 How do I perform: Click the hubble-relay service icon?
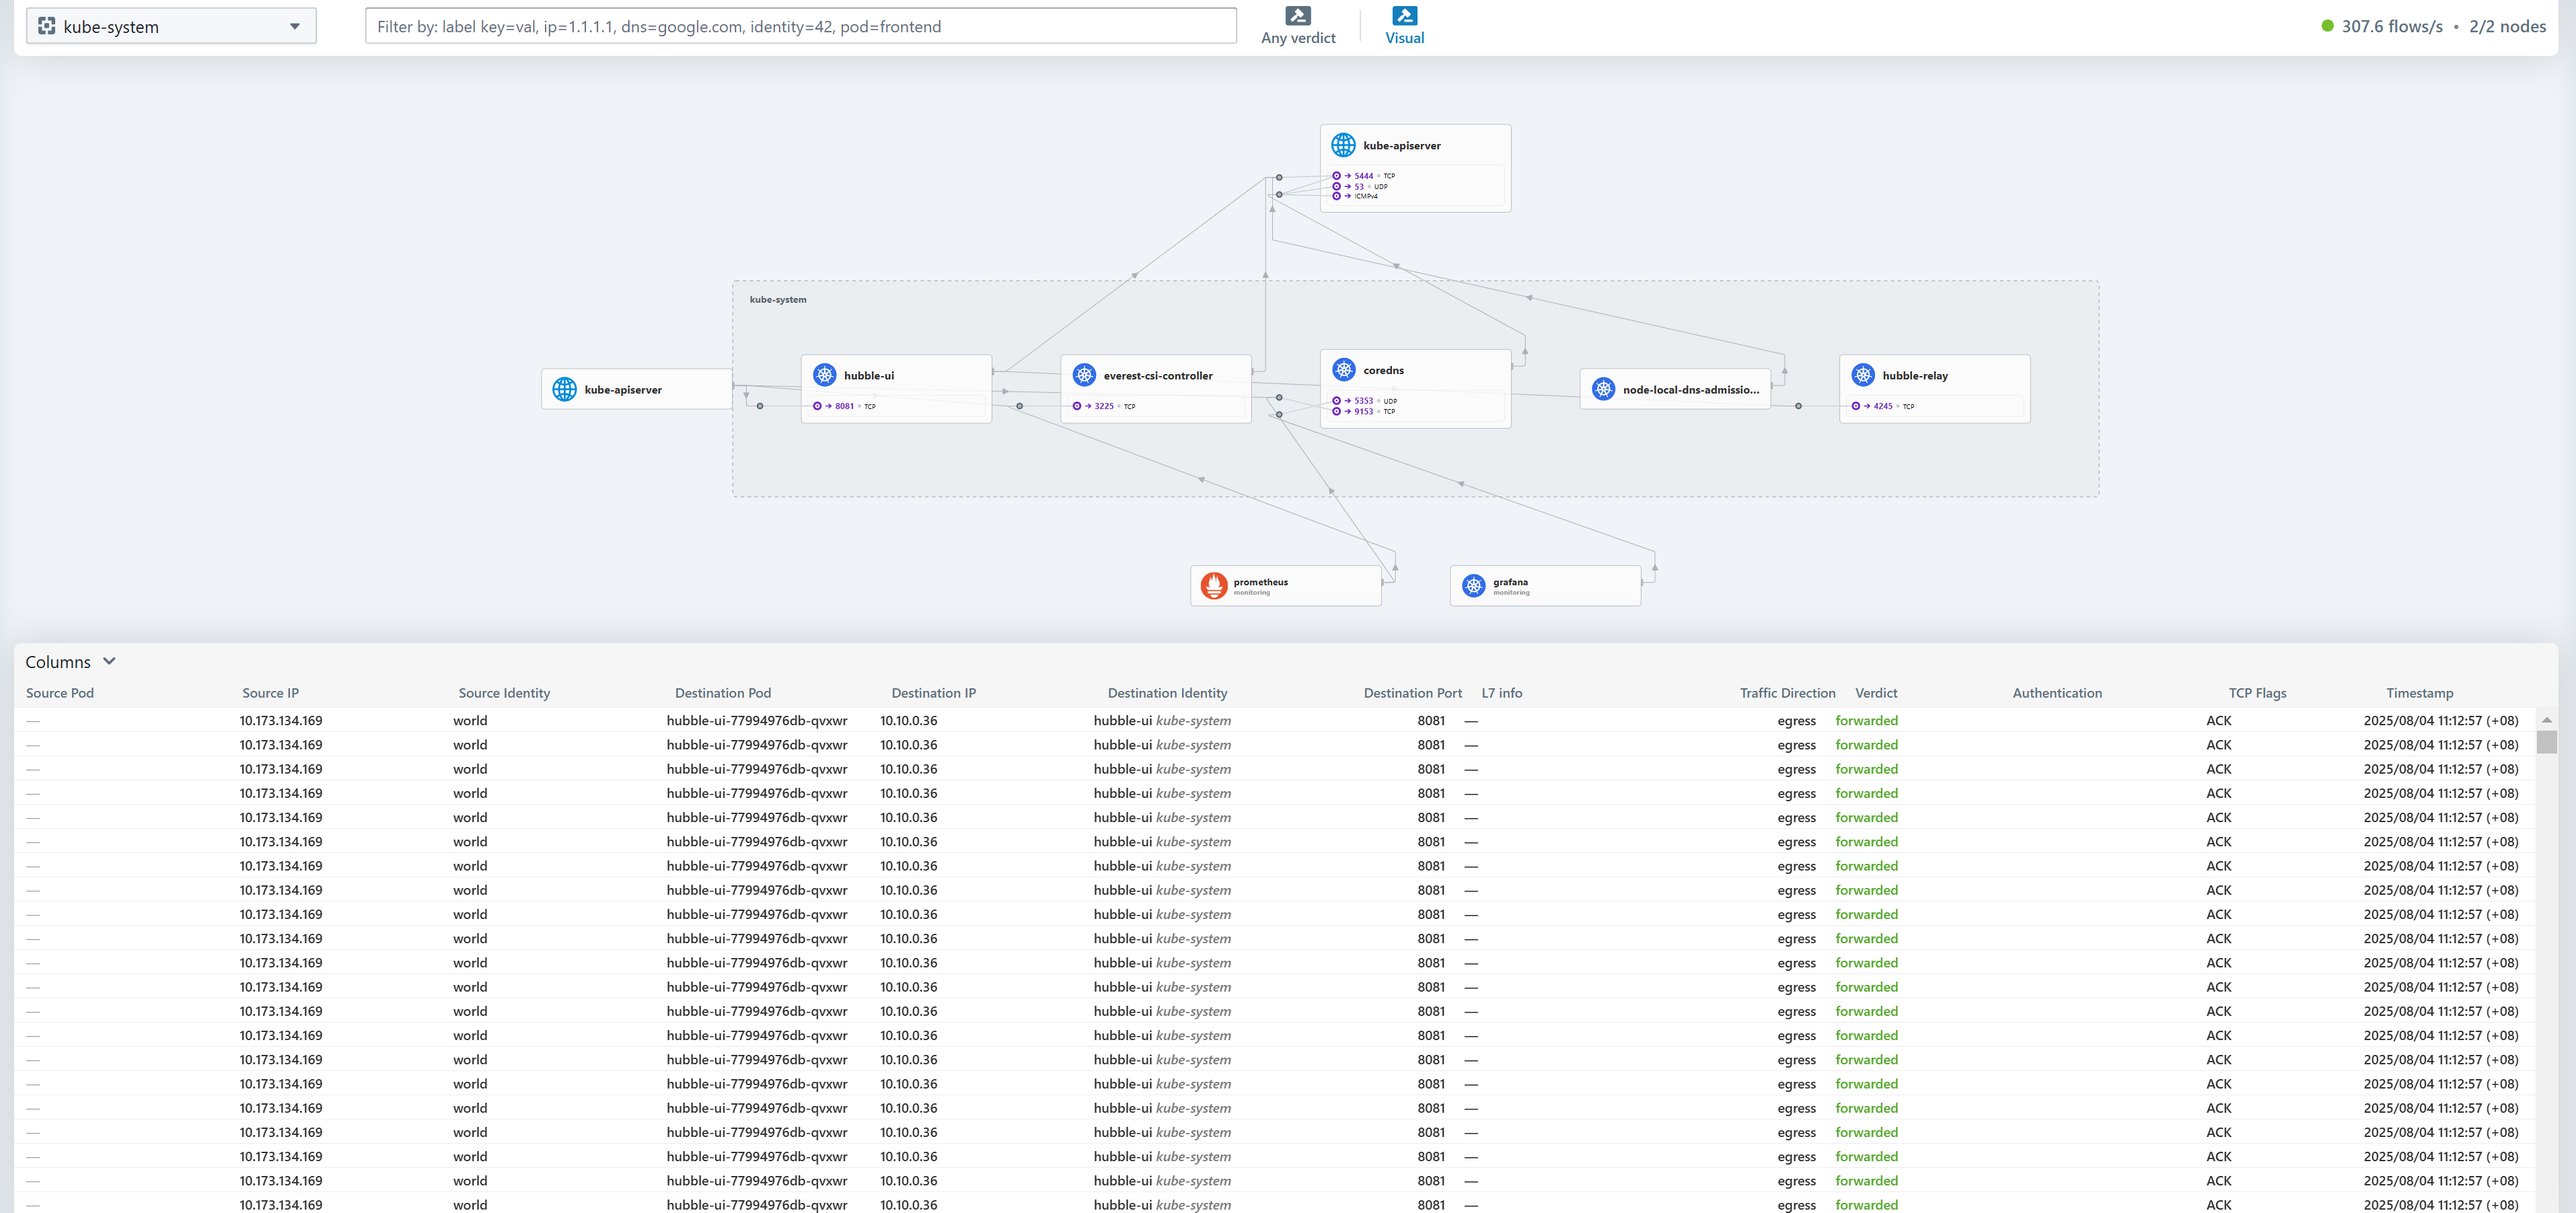1862,375
